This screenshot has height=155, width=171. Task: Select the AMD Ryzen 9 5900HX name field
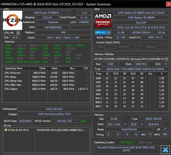46,13
